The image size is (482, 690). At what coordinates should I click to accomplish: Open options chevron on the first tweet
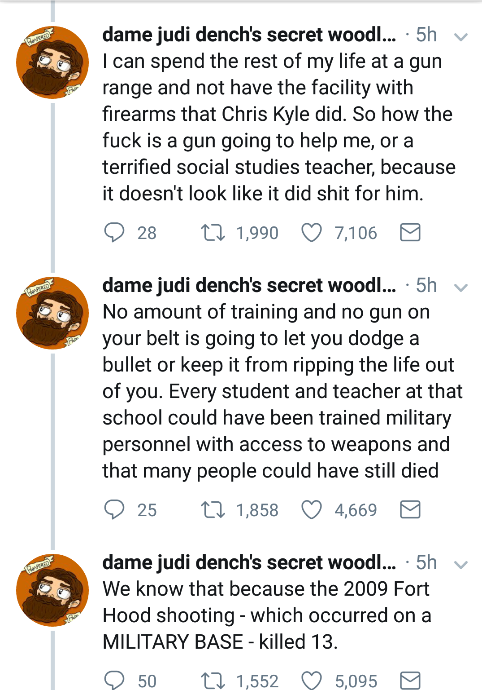coord(460,37)
